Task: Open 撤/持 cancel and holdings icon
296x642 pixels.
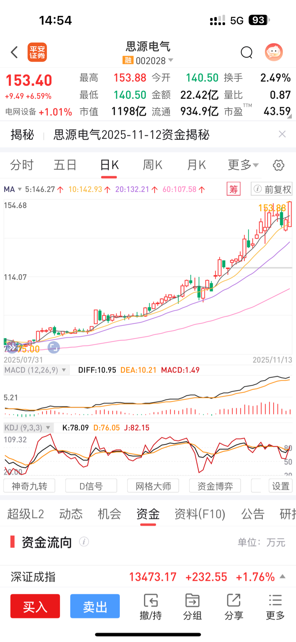Action: point(151,607)
